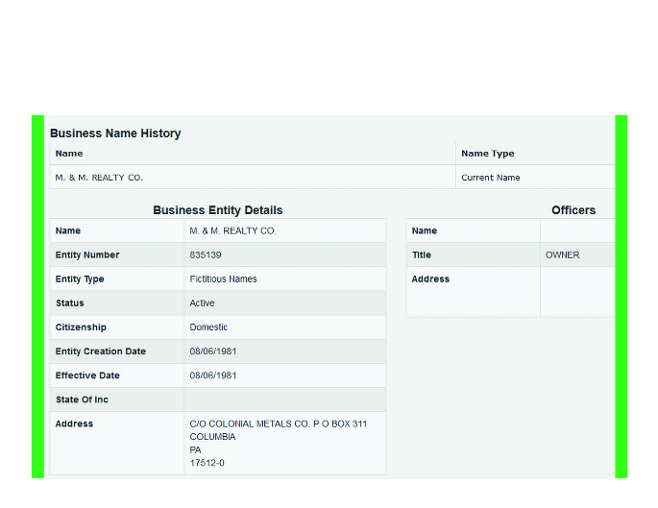Click the Officers section heading
This screenshot has width=658, height=508.
click(x=573, y=210)
